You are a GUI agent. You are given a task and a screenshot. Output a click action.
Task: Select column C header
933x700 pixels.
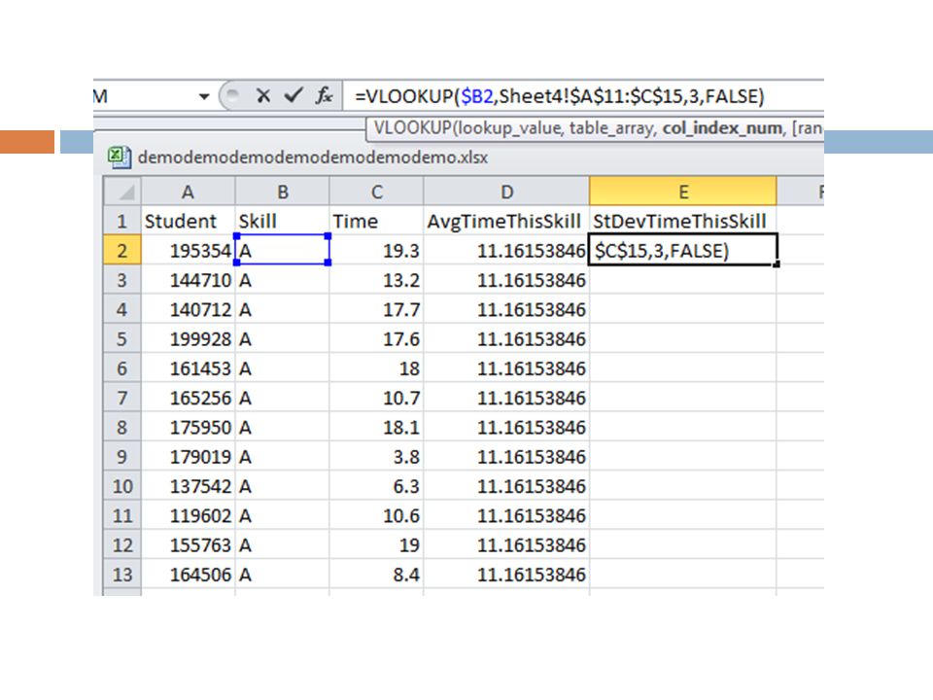(377, 192)
